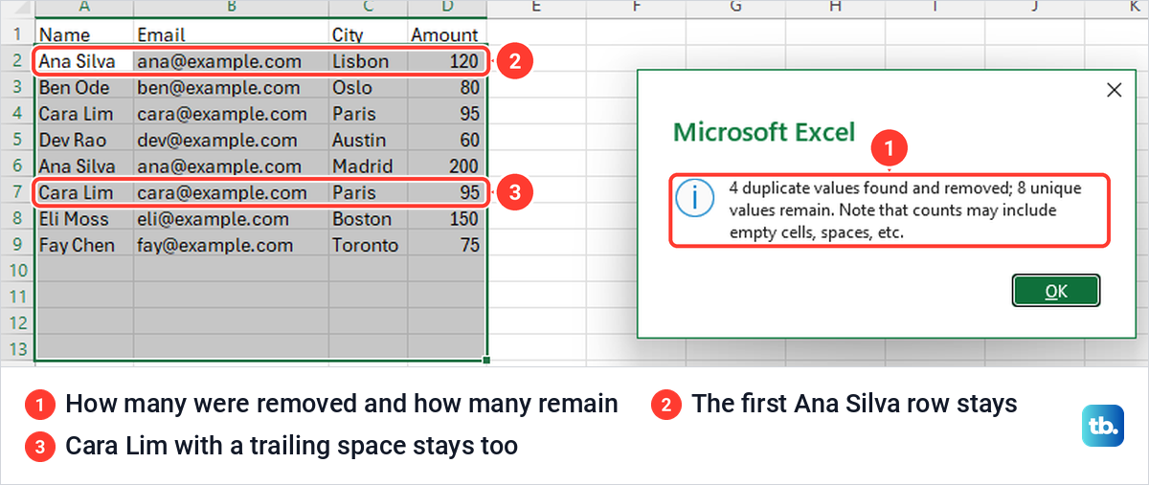
Task: Select the Cara Lim cell in row 7
Action: (85, 192)
